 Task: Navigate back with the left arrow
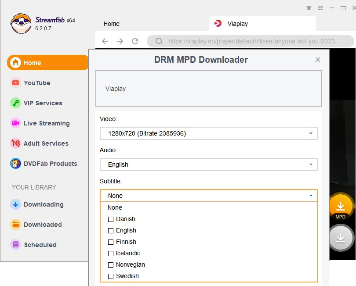point(105,41)
